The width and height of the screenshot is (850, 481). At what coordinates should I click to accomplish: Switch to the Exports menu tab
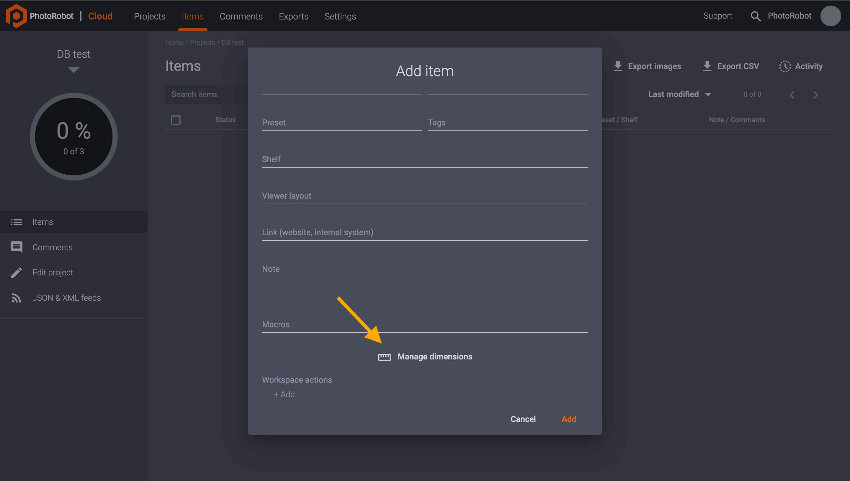(x=293, y=16)
